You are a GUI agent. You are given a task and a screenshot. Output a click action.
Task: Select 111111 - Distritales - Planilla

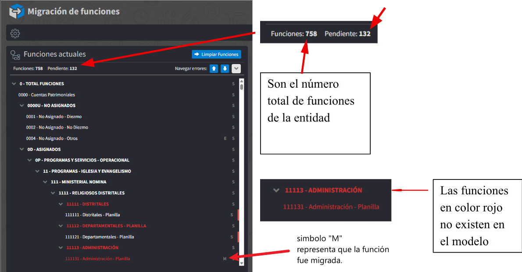93,215
